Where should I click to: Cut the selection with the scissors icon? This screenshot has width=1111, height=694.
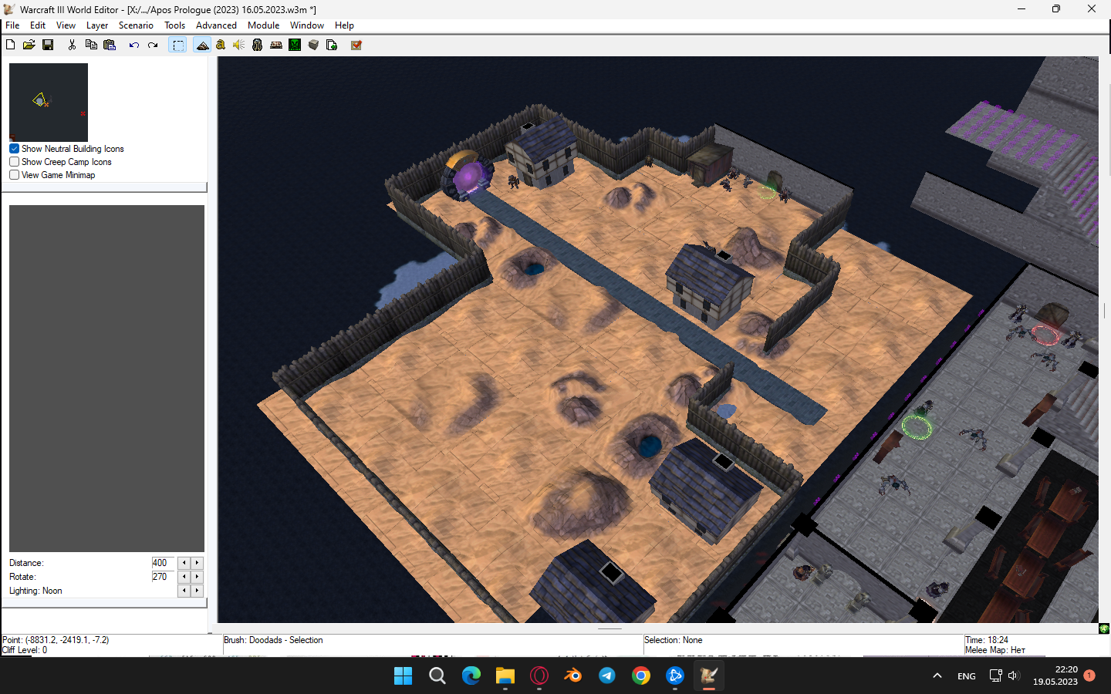coord(72,45)
